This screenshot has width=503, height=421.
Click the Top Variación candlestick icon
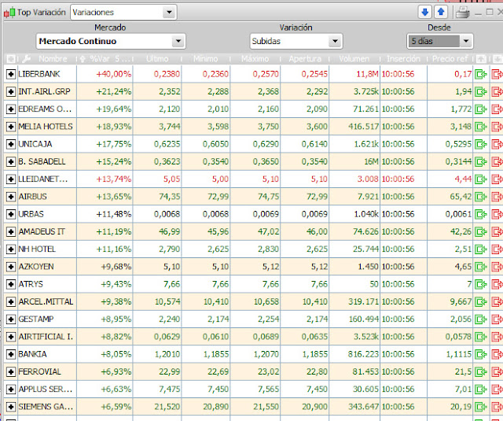point(9,13)
